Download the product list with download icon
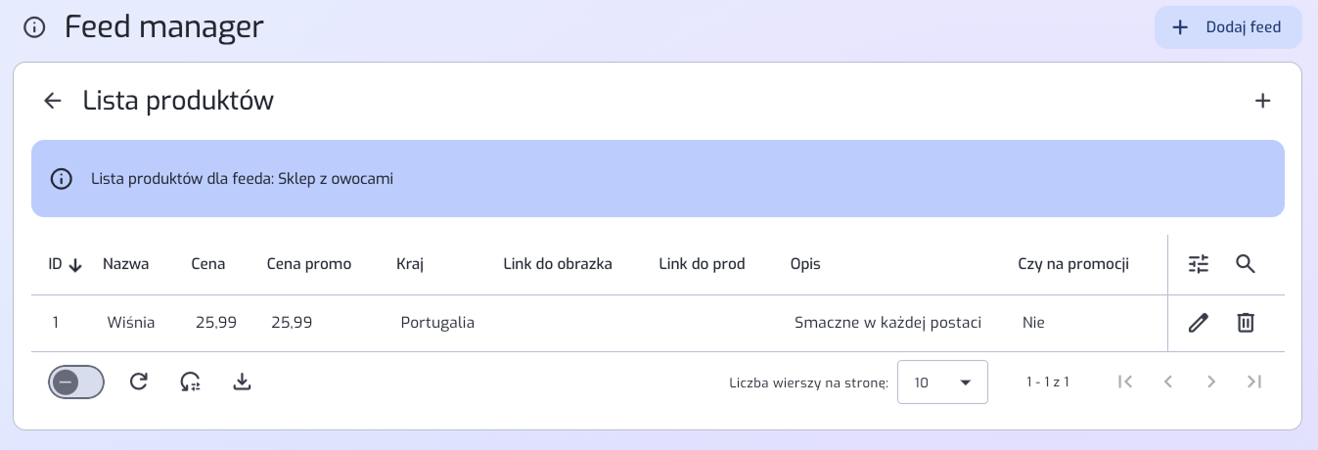 [243, 382]
